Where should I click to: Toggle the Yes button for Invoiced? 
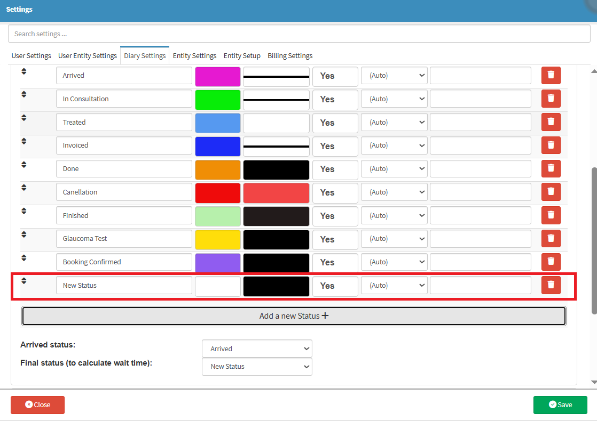pos(335,146)
